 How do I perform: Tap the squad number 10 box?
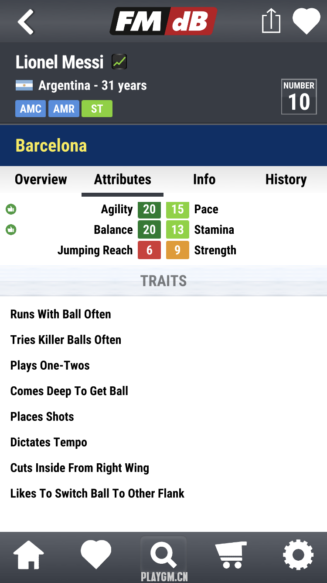[299, 97]
